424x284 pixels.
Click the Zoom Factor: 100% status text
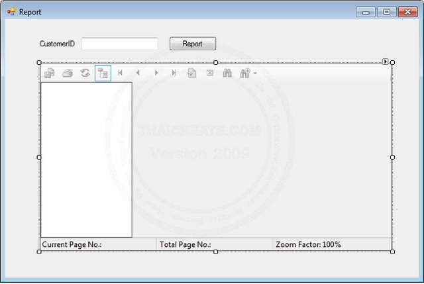point(308,244)
